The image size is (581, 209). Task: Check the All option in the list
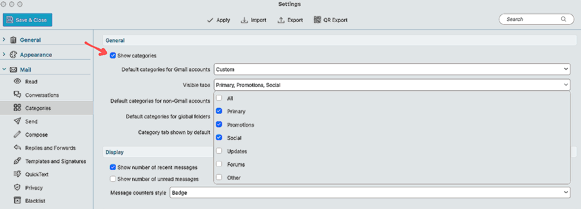tap(219, 98)
